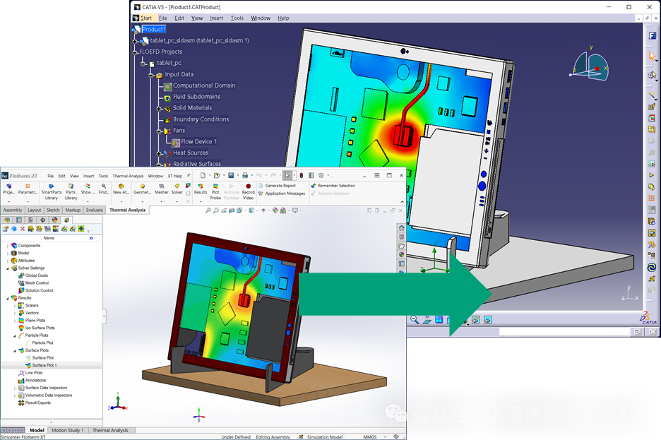661x440 pixels.
Task: Open the SmartParts Library
Action: click(x=52, y=192)
